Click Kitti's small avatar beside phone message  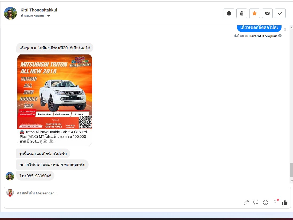tap(10, 176)
